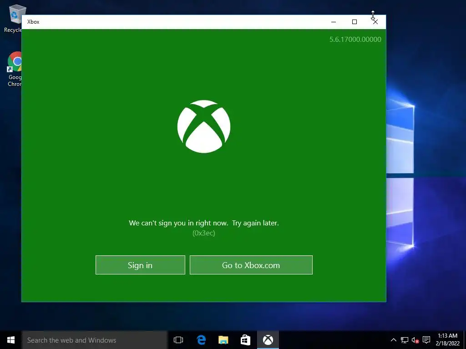Click the "We can't sign you in" message

coord(204,223)
